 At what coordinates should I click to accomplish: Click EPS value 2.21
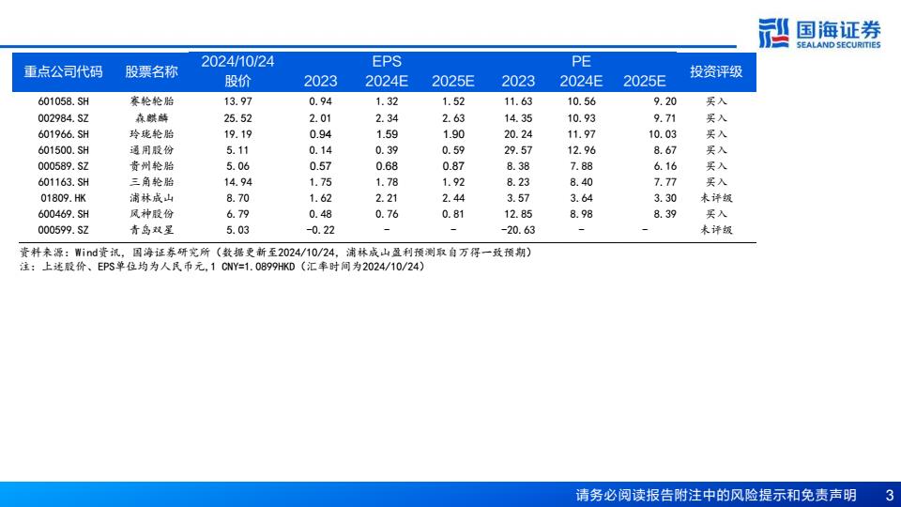pos(387,198)
